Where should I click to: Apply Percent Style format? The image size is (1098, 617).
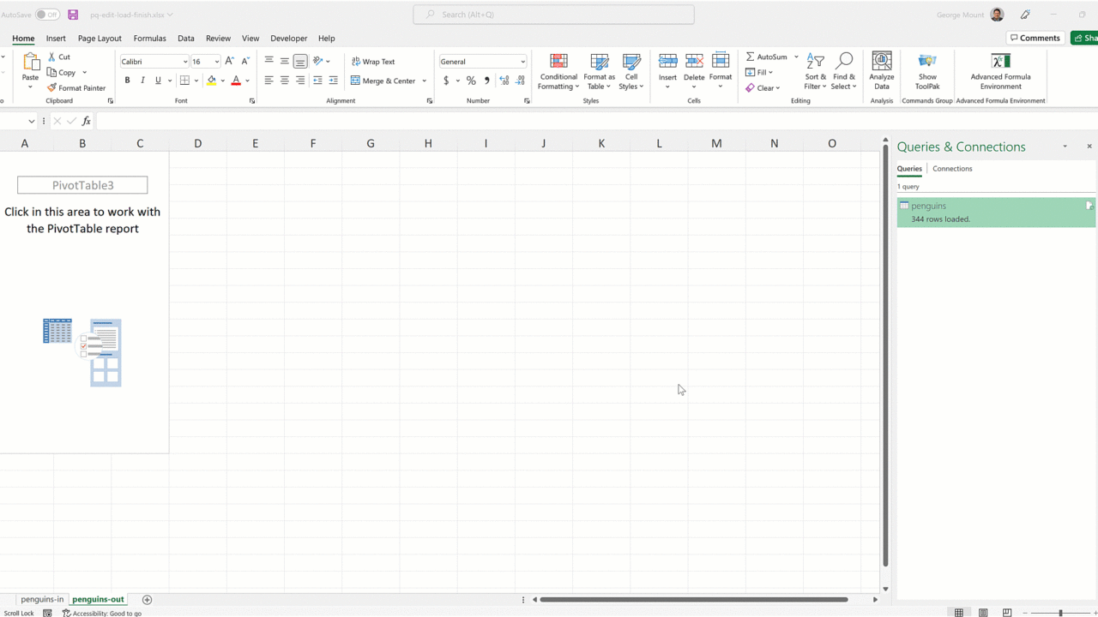click(x=471, y=81)
